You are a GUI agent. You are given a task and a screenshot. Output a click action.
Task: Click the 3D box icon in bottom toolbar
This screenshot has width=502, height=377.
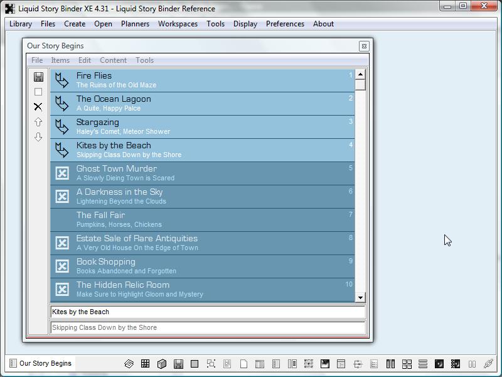pos(162,364)
